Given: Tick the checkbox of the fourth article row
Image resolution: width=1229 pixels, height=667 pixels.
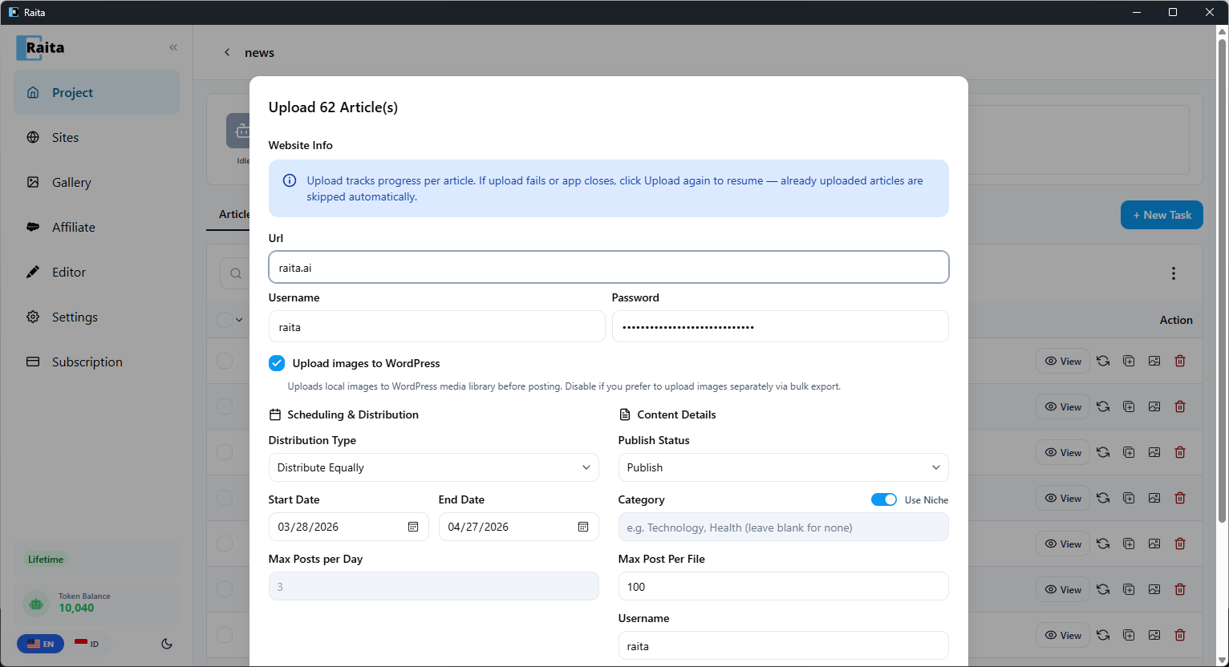Looking at the screenshot, I should tap(225, 498).
